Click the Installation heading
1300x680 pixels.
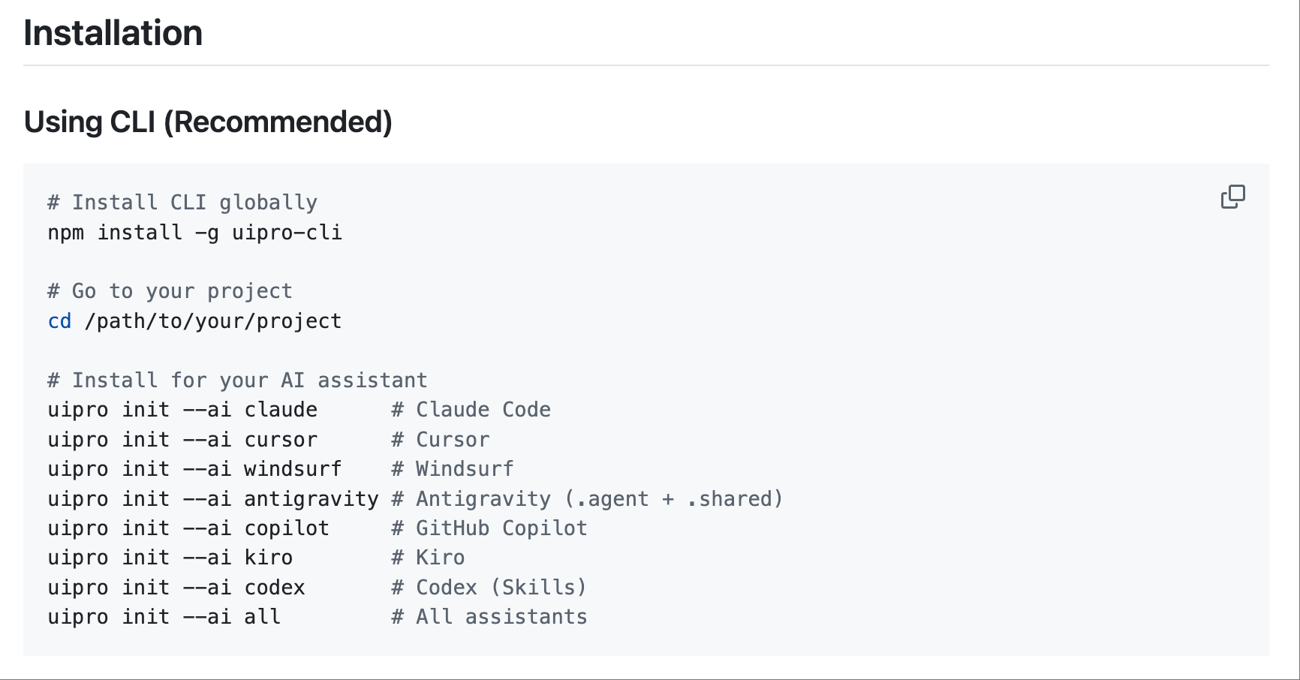(x=113, y=34)
